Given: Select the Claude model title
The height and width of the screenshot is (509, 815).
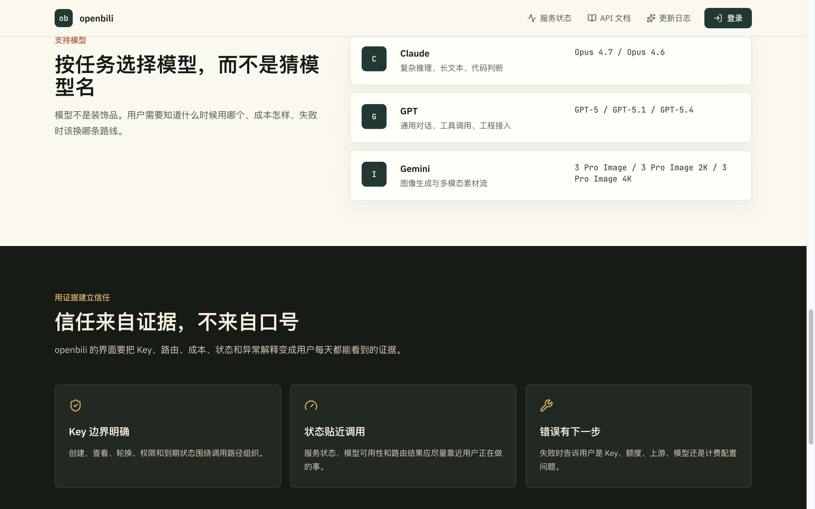Looking at the screenshot, I should point(415,53).
